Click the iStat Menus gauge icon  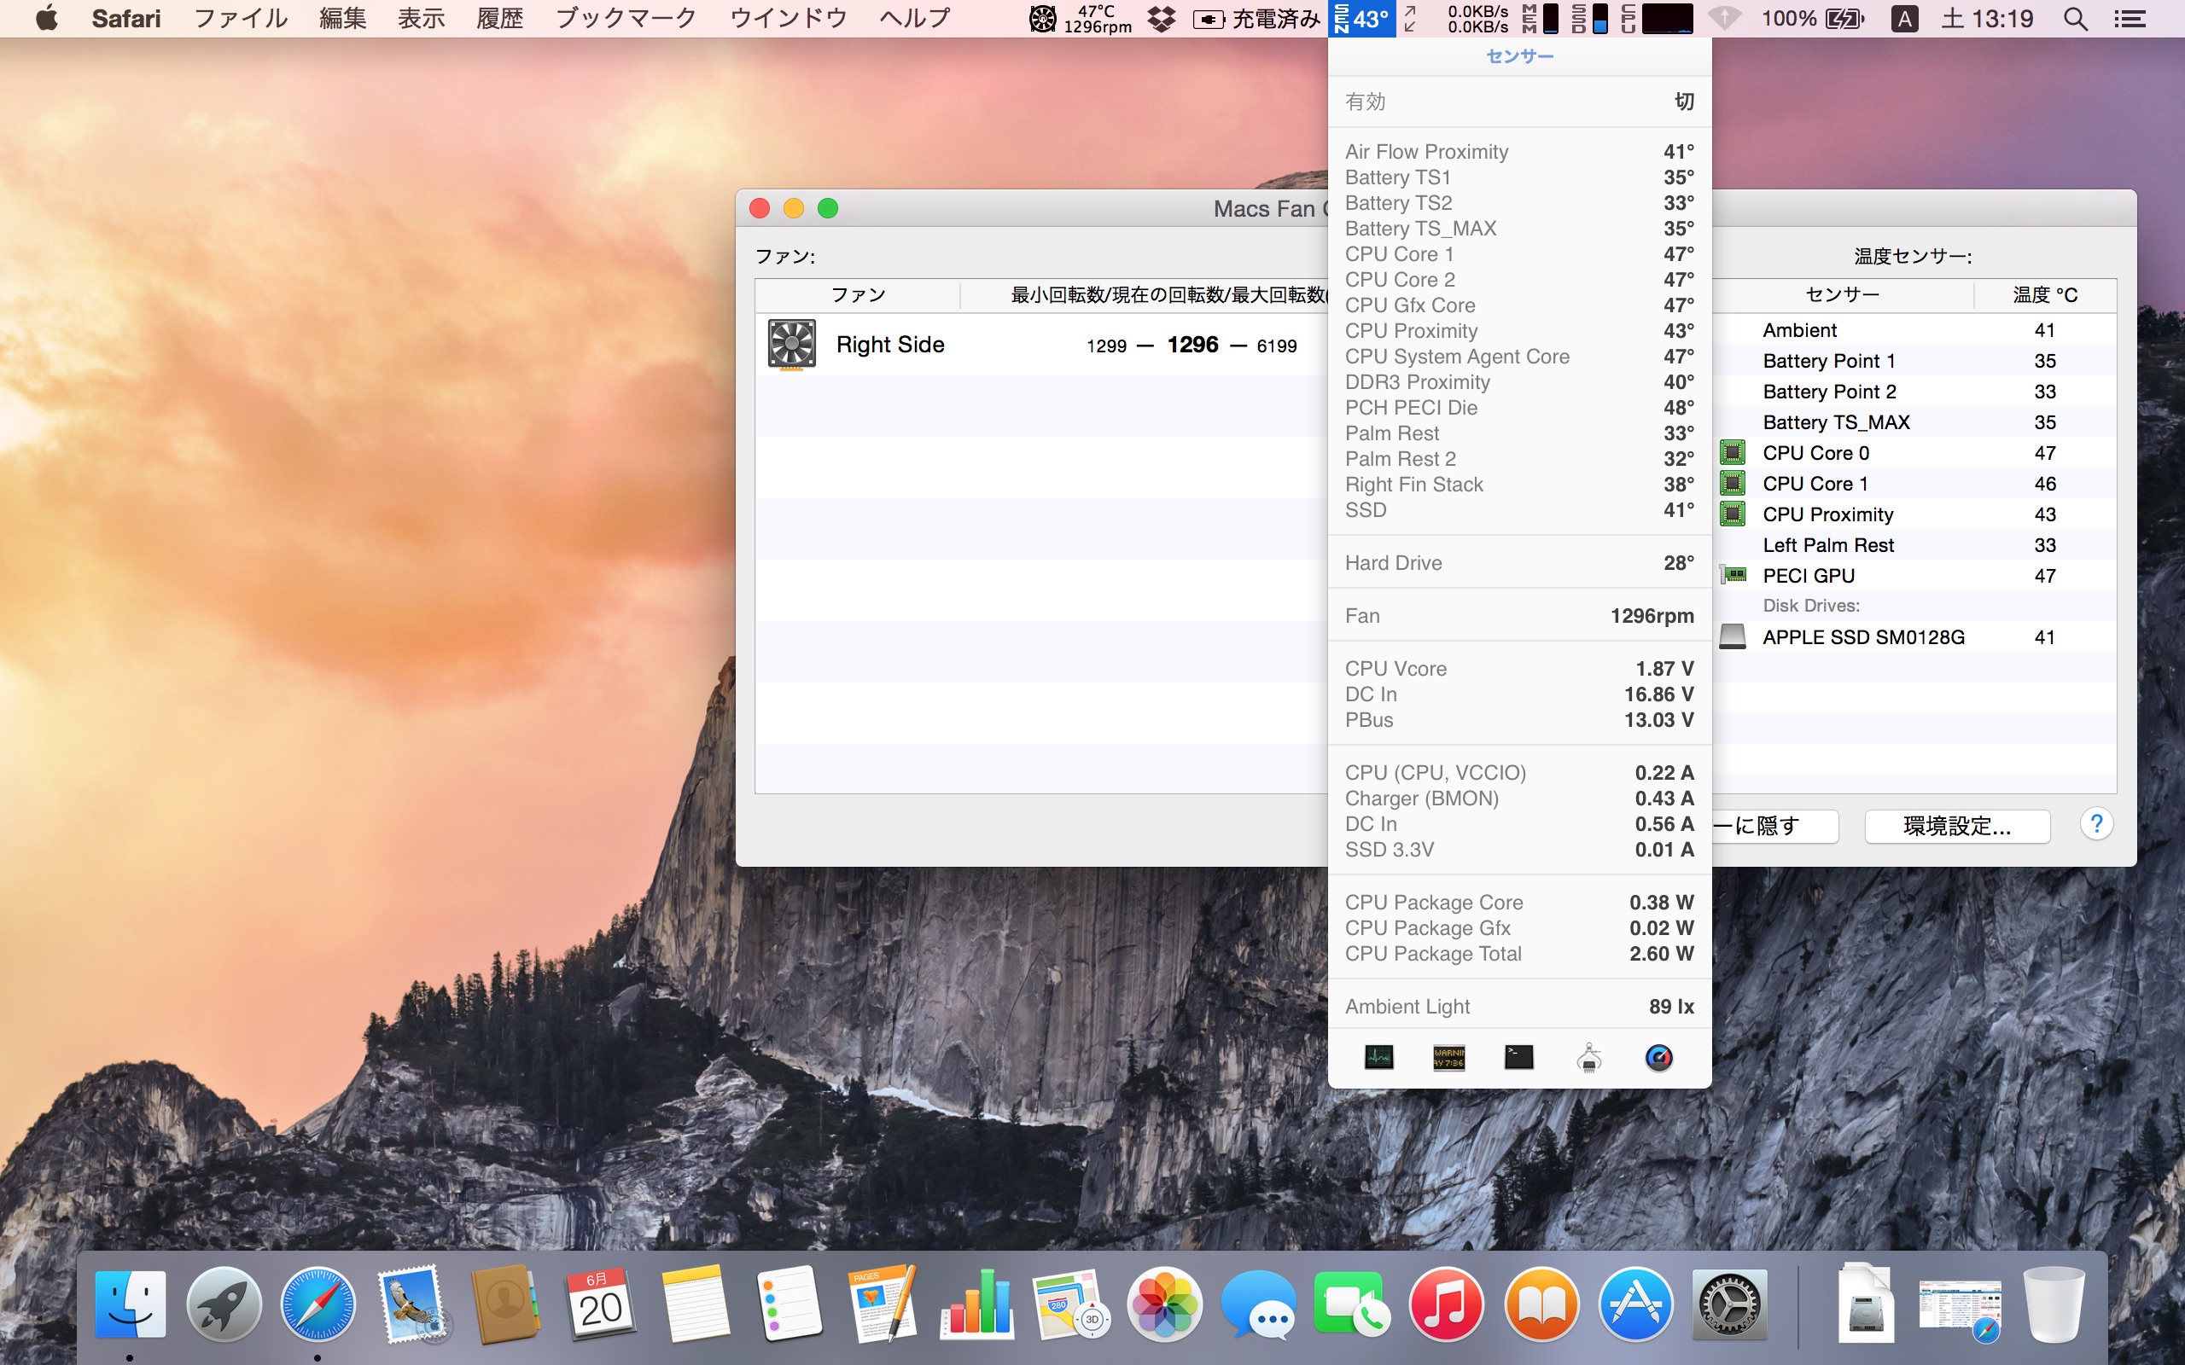click(1658, 1057)
